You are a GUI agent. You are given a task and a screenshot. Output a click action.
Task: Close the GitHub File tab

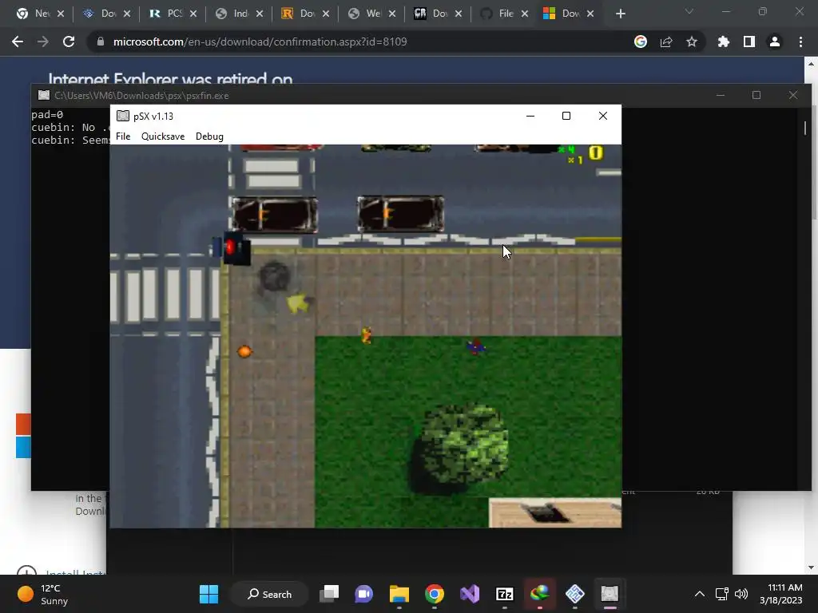pyautogui.click(x=524, y=14)
